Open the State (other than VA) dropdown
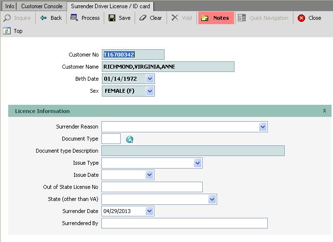The image size is (333, 242). [x=212, y=199]
